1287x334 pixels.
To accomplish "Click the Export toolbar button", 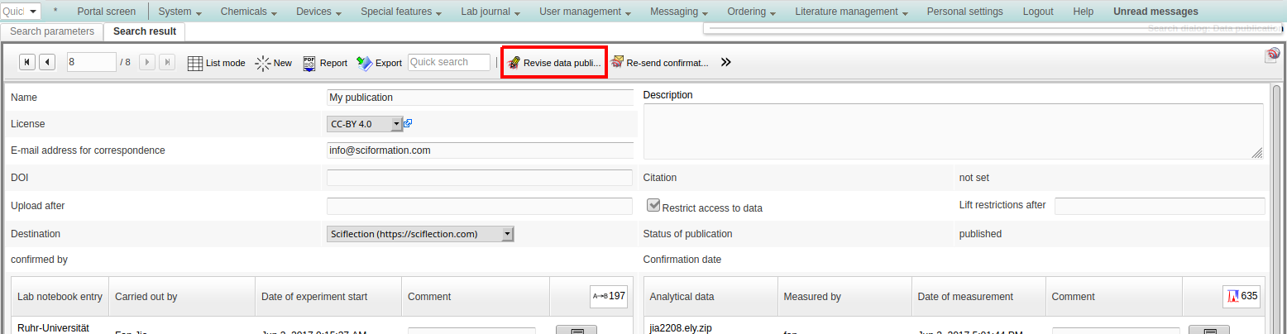I will 380,63.
